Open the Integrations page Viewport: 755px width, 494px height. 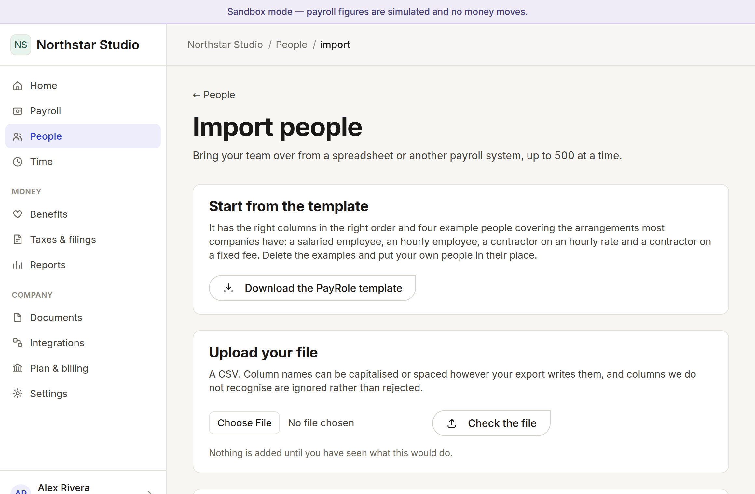(x=83, y=343)
